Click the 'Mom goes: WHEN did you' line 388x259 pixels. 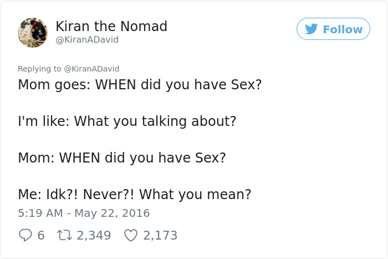[x=140, y=85]
